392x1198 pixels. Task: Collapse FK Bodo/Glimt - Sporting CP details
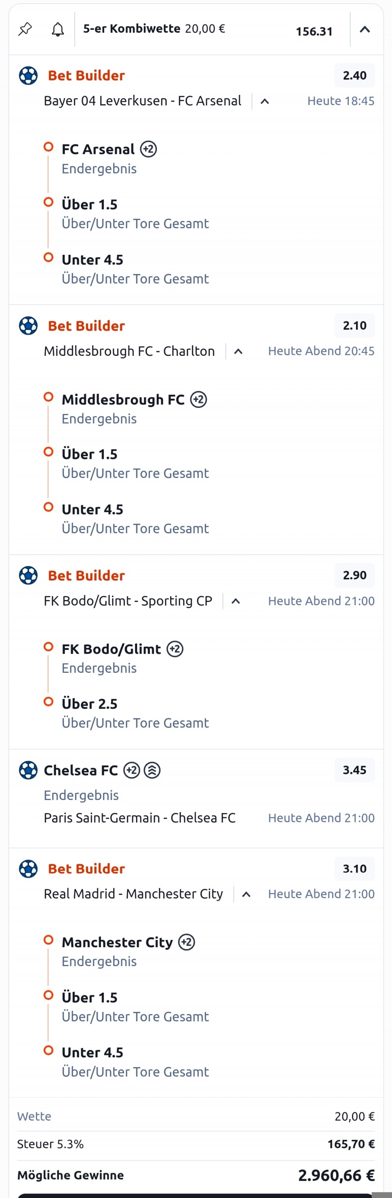236,601
